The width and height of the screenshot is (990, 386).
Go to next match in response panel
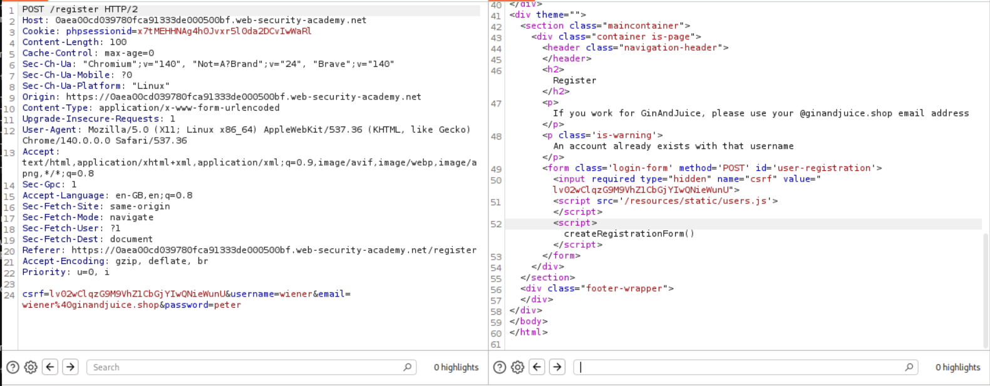tap(557, 367)
